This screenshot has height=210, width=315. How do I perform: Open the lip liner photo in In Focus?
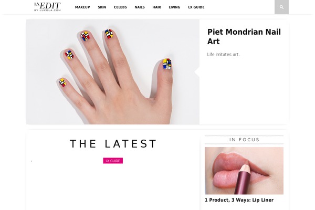(244, 171)
